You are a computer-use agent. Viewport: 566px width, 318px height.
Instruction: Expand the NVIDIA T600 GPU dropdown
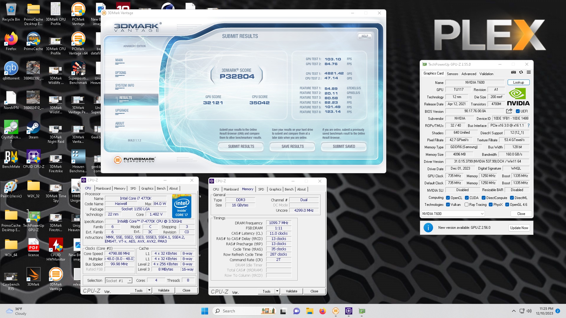(x=453, y=214)
